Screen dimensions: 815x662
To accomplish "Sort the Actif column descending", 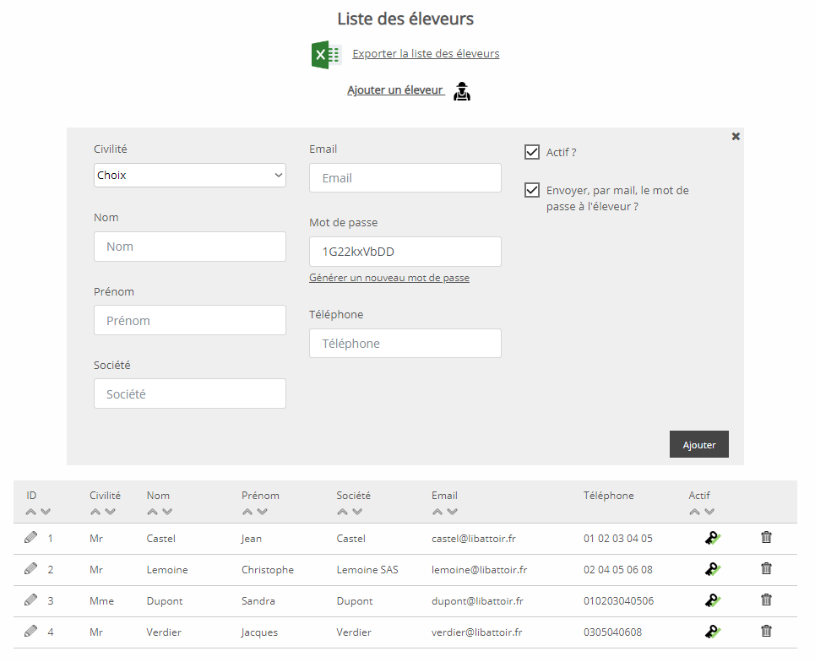I will click(709, 512).
